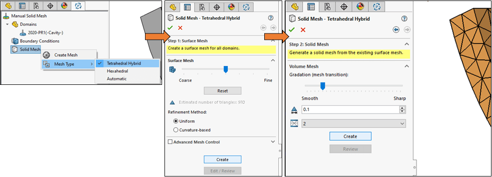This screenshot has width=492, height=177.
Task: Click the 0.1 mesh size input field
Action: pyautogui.click(x=350, y=110)
